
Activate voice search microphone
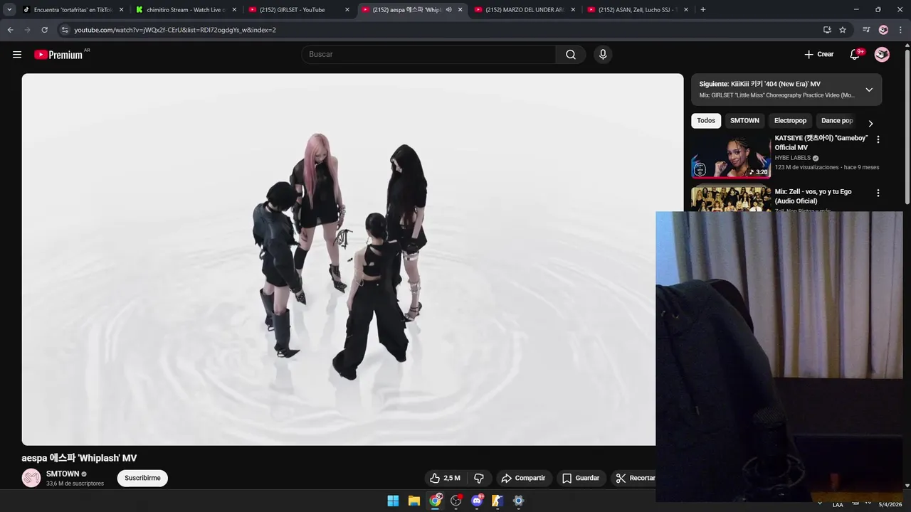(x=603, y=55)
